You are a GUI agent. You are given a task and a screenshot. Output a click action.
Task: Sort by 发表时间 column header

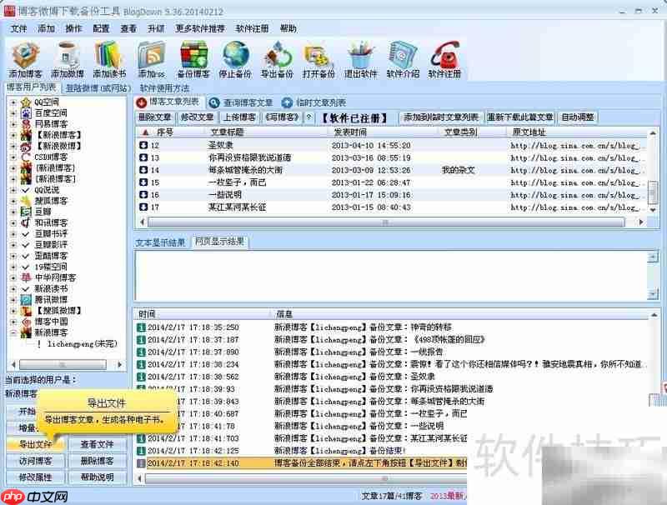coord(382,132)
